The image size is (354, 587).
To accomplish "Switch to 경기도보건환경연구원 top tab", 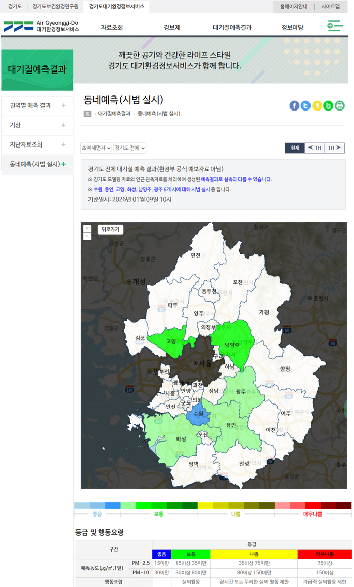I will coord(56,6).
